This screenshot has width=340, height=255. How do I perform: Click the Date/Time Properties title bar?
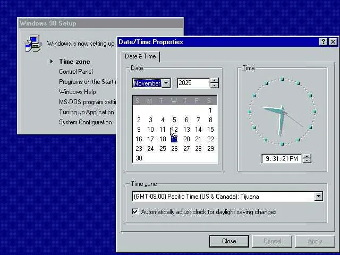coord(218,41)
